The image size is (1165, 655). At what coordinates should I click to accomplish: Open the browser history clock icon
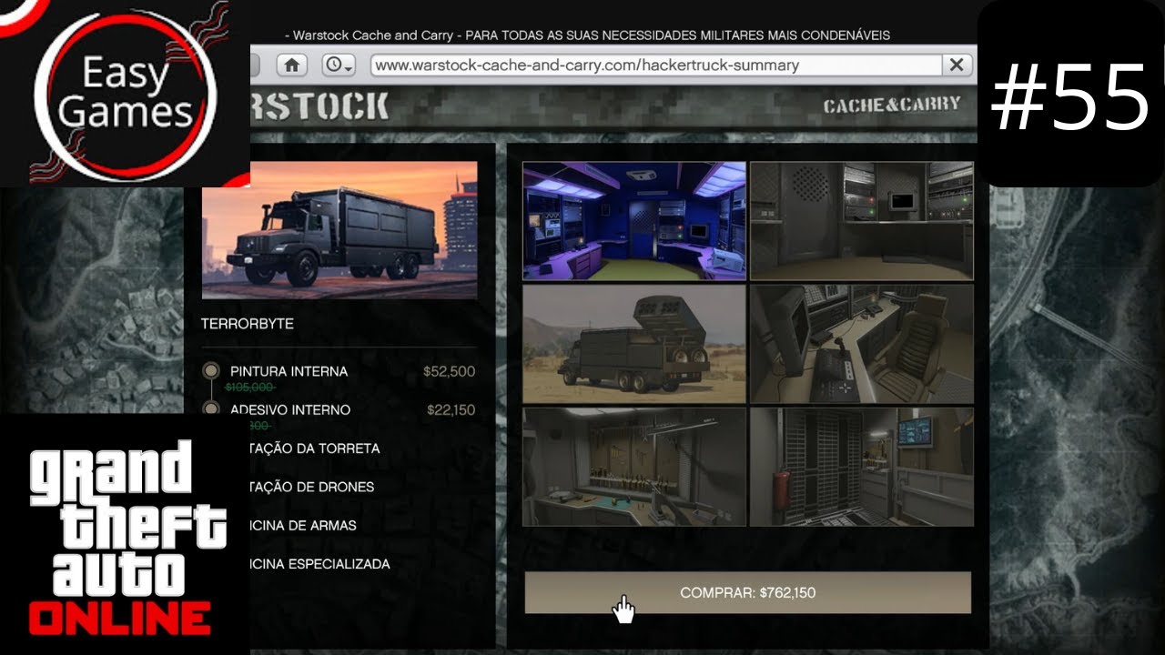(x=339, y=65)
